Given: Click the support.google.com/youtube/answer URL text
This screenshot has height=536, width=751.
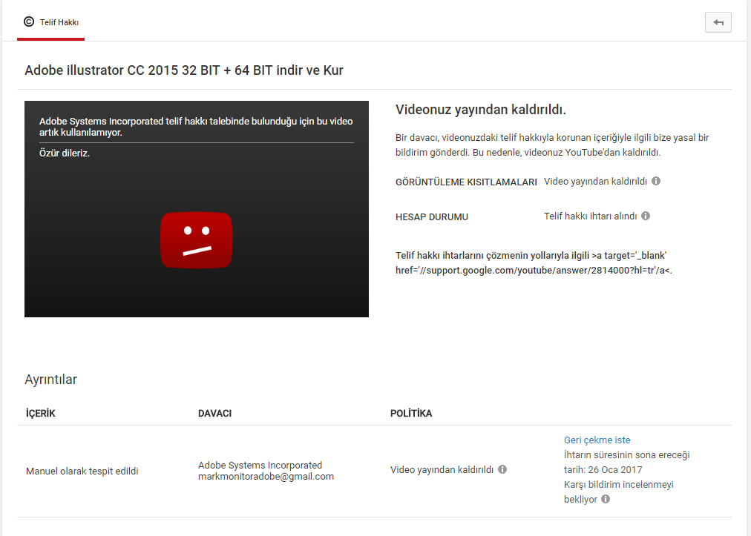Looking at the screenshot, I should 534,271.
